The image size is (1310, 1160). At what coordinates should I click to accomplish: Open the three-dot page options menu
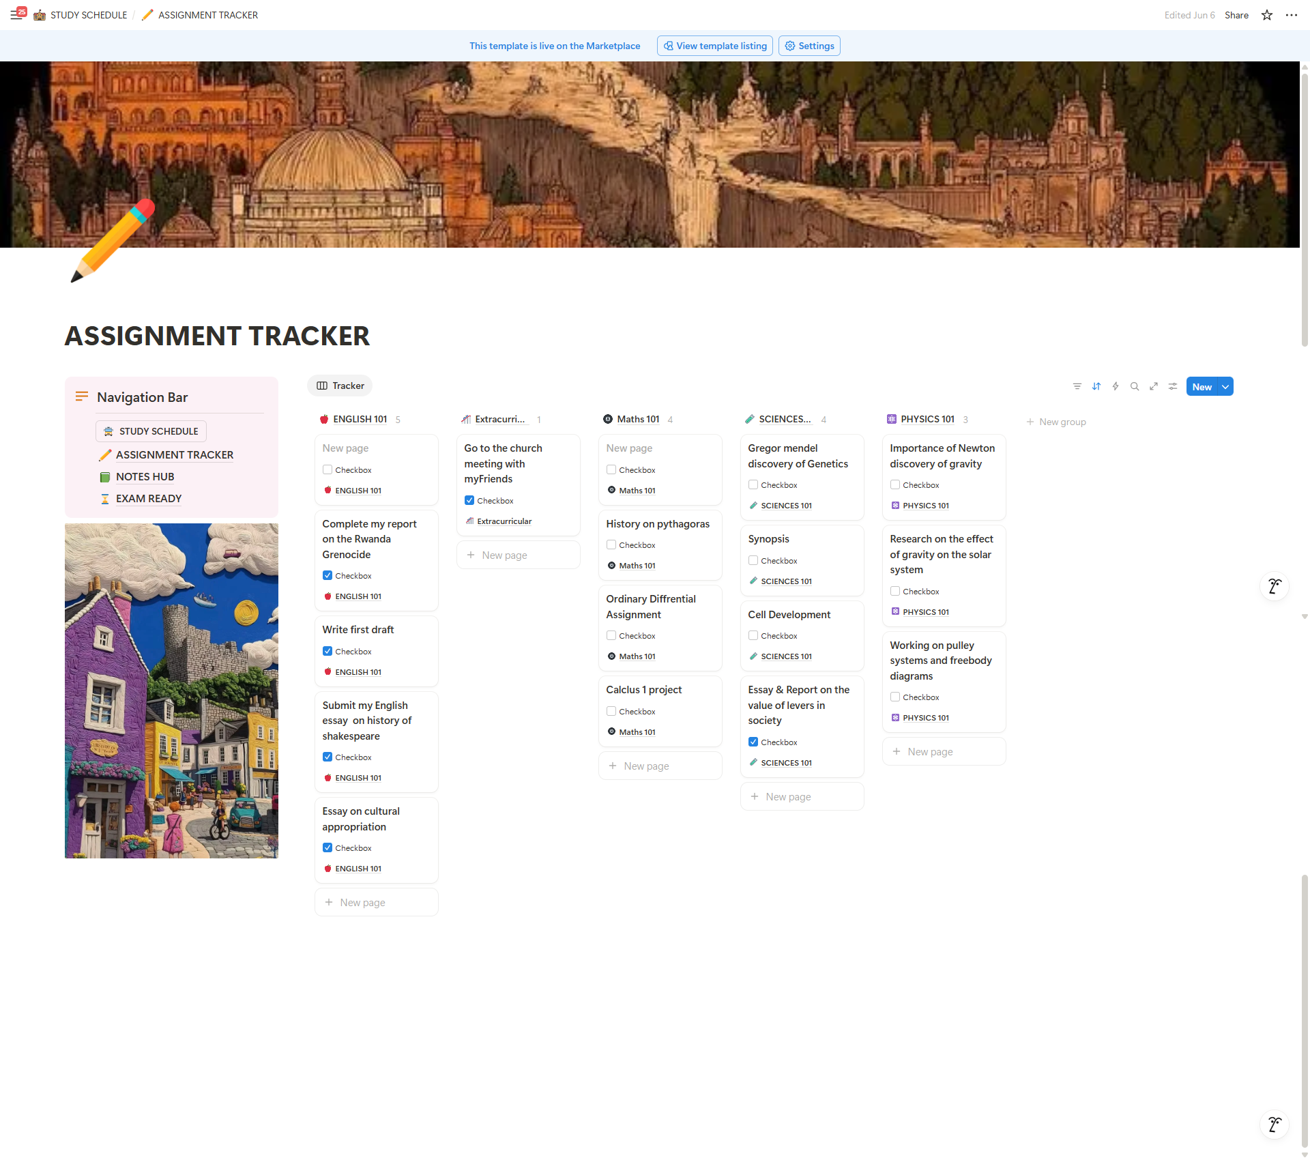coord(1292,15)
